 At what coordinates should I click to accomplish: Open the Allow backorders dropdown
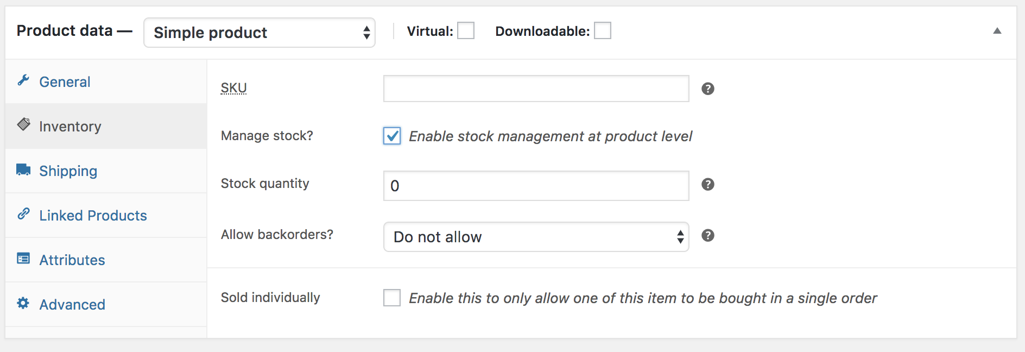point(536,237)
